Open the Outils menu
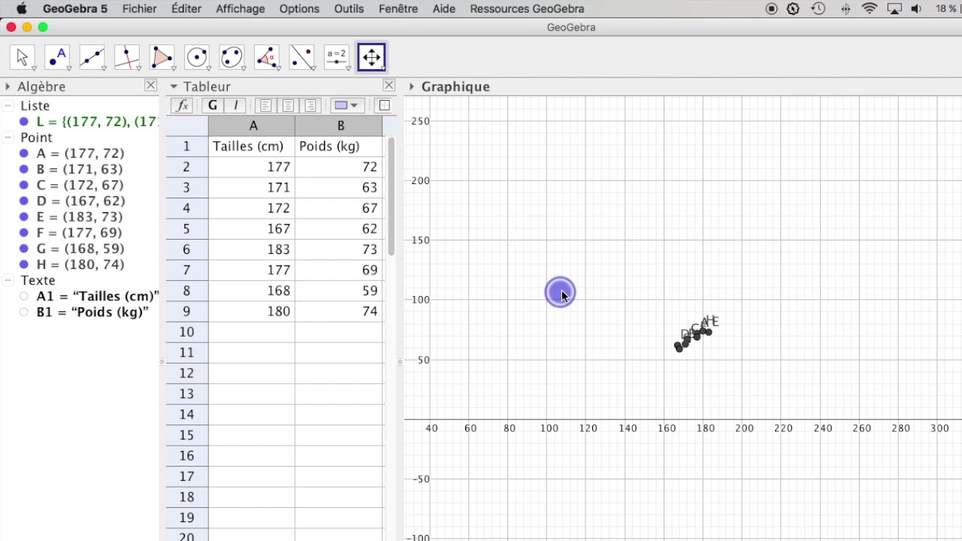 click(349, 9)
